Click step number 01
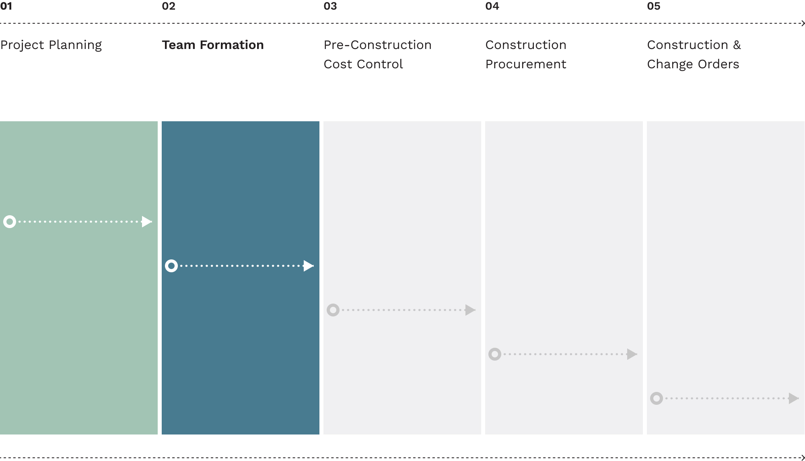The width and height of the screenshot is (805, 461). 6,6
